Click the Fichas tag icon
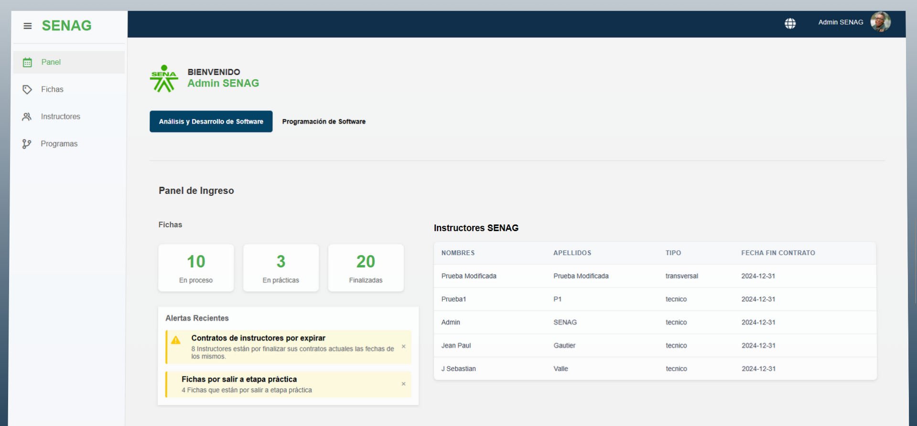Screen dimensions: 917x426 tap(27, 90)
